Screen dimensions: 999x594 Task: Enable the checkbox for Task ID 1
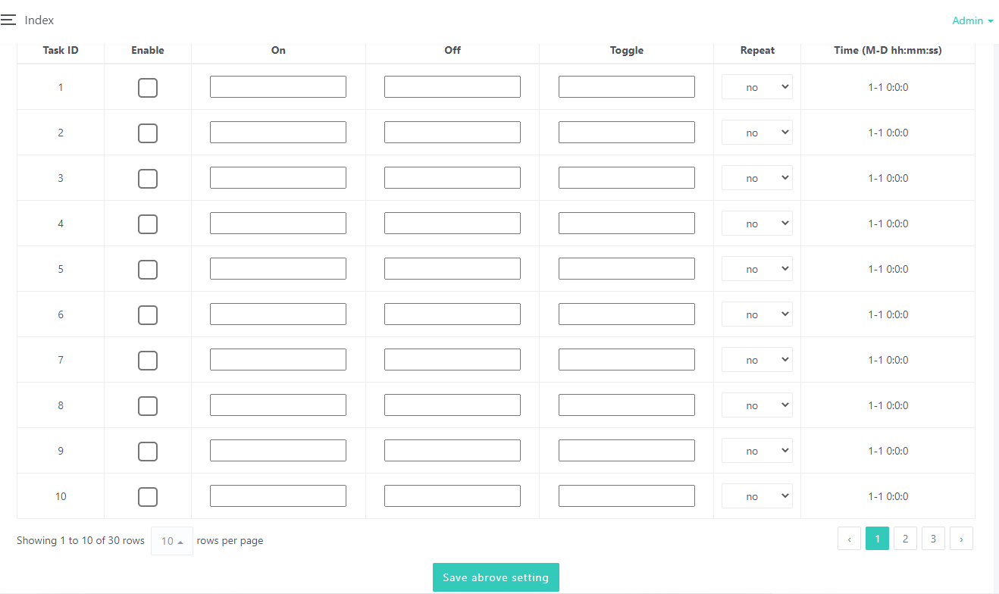pos(148,88)
